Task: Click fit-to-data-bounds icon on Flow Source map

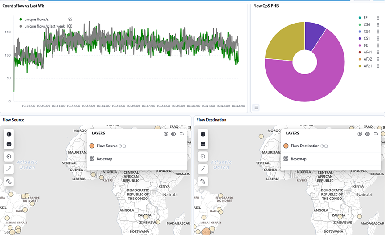Action: (9, 157)
